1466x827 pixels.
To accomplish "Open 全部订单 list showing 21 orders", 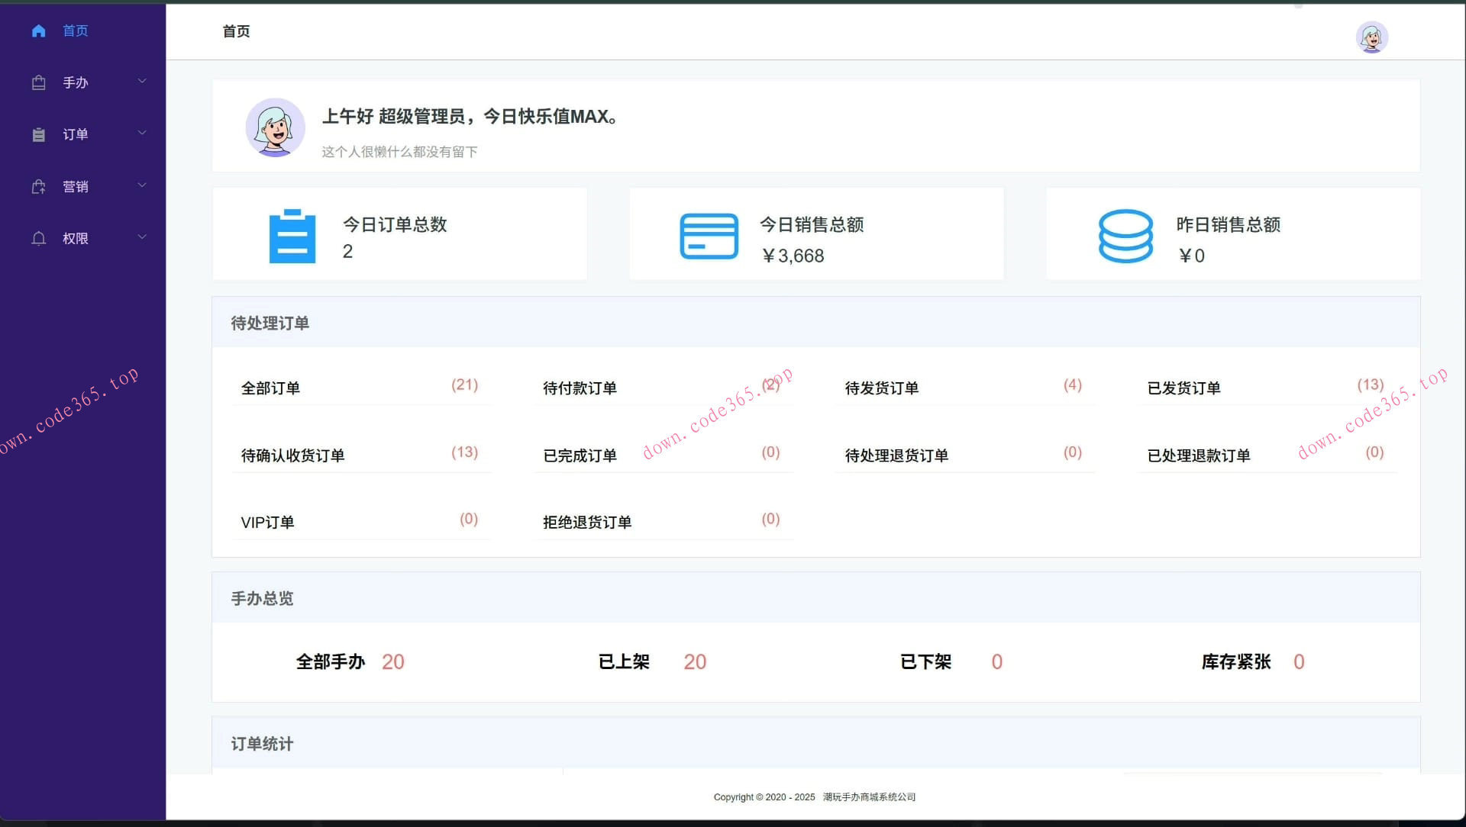I will tap(271, 388).
